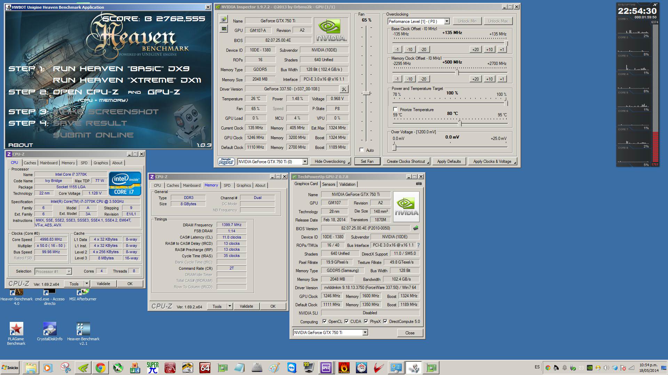Click Close button in GPU-Z
The image size is (668, 375).
click(x=410, y=333)
